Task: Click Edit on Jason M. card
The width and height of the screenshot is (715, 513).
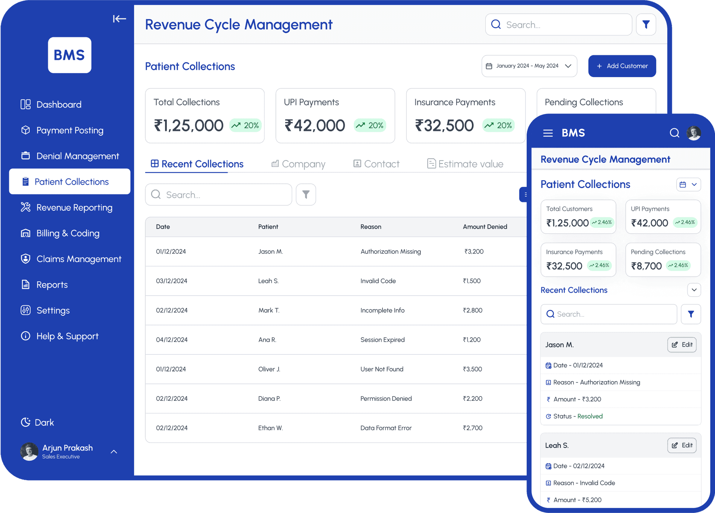Action: point(682,345)
